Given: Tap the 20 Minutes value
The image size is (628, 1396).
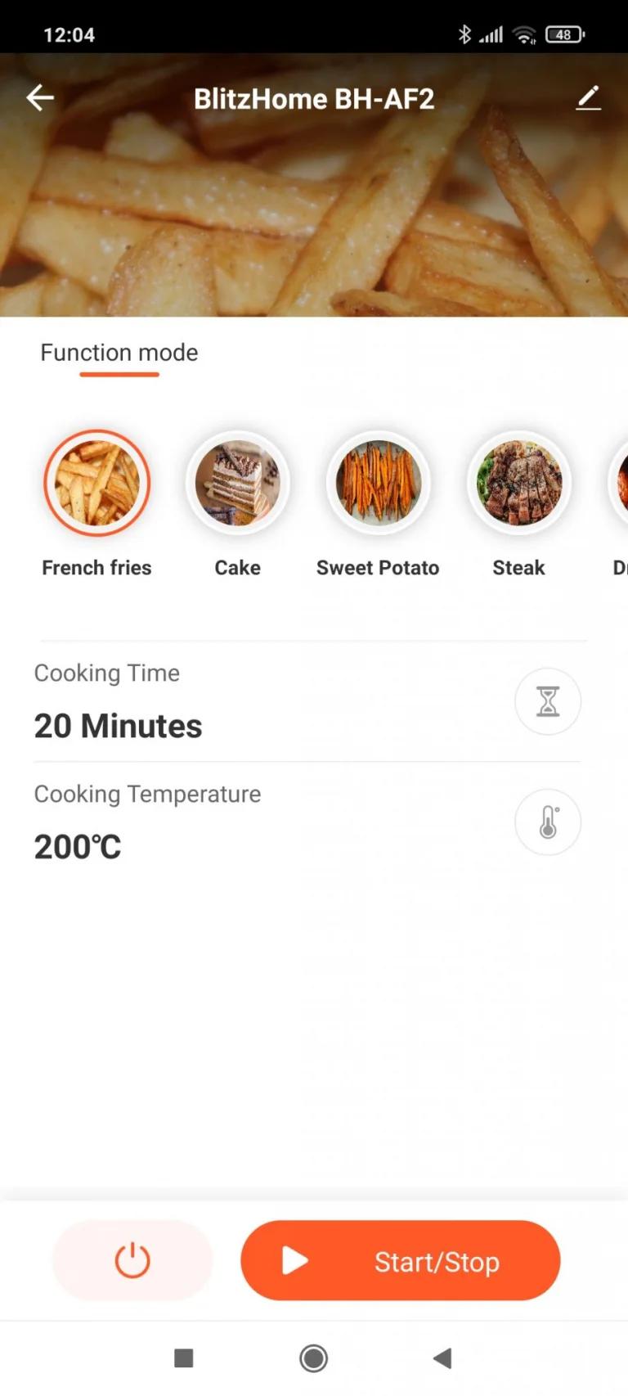Looking at the screenshot, I should [x=119, y=726].
